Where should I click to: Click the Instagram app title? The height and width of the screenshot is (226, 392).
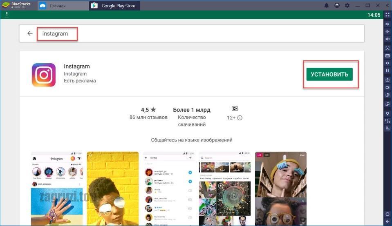click(77, 66)
